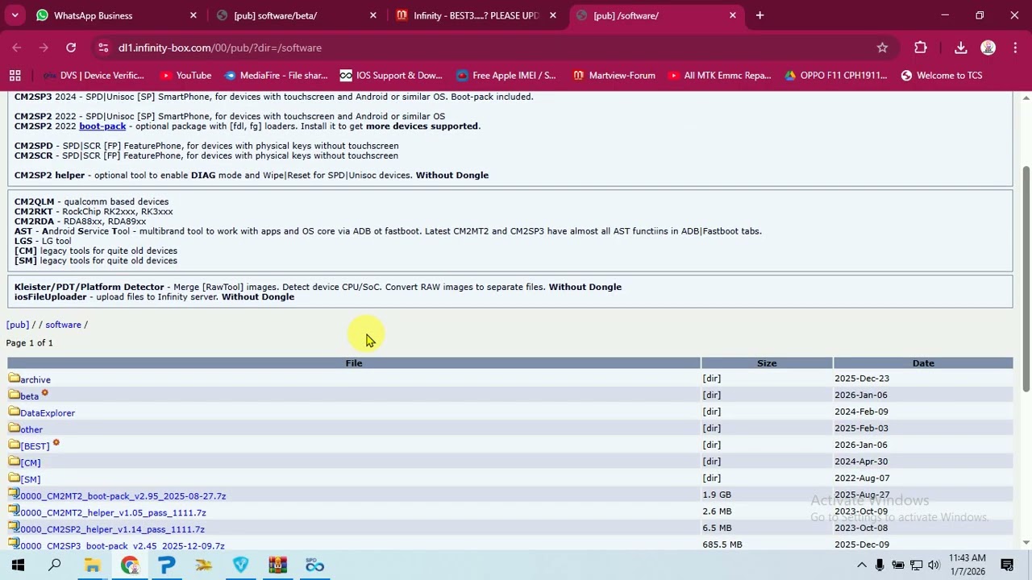
Task: Open the YouTube bookmark
Action: (185, 76)
